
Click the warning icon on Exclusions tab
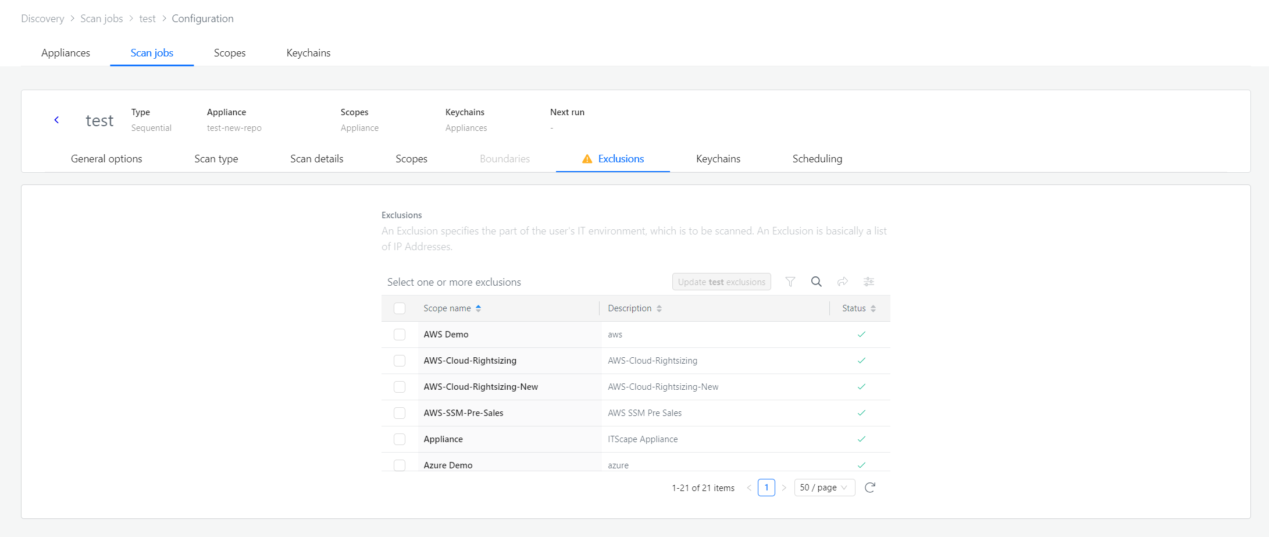tap(587, 159)
